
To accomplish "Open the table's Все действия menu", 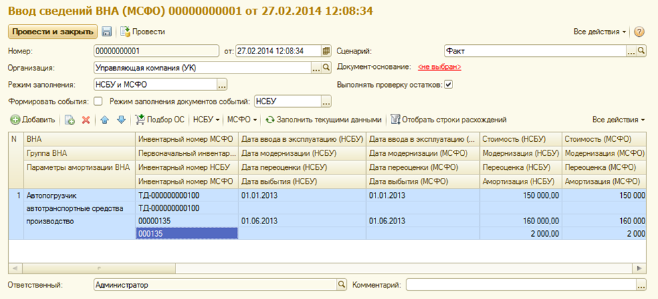I will point(619,120).
